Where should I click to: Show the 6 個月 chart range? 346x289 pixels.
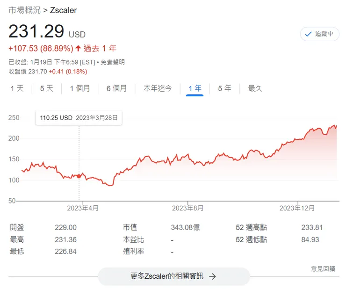pyautogui.click(x=116, y=88)
